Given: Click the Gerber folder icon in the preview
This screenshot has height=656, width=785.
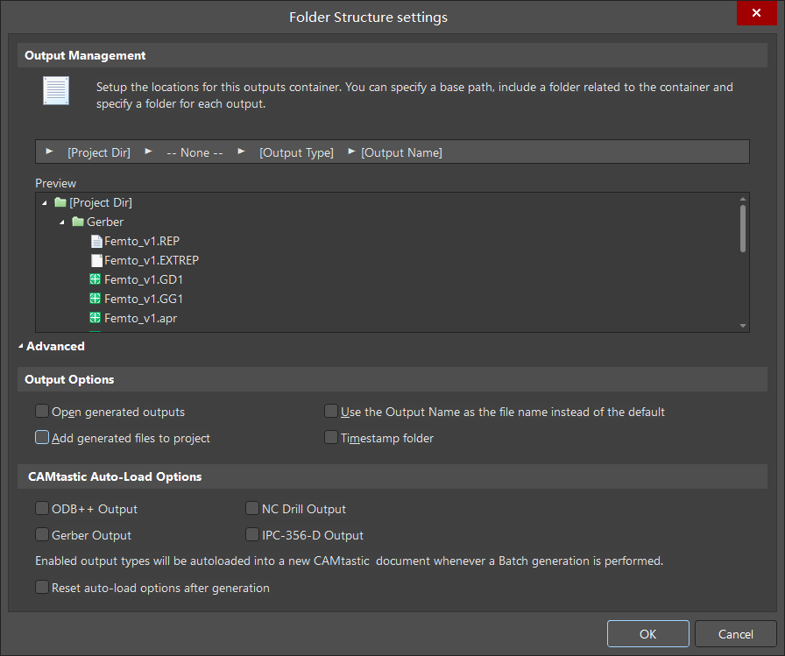Looking at the screenshot, I should [78, 222].
